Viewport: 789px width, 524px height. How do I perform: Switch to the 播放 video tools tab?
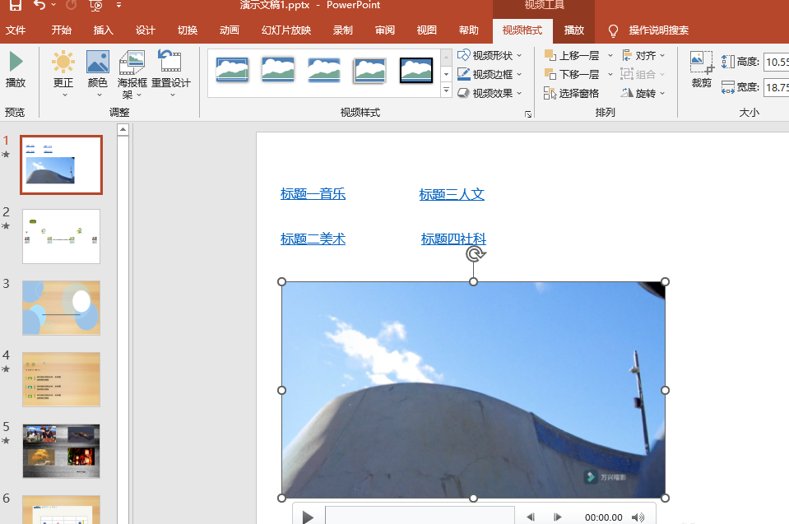click(574, 30)
